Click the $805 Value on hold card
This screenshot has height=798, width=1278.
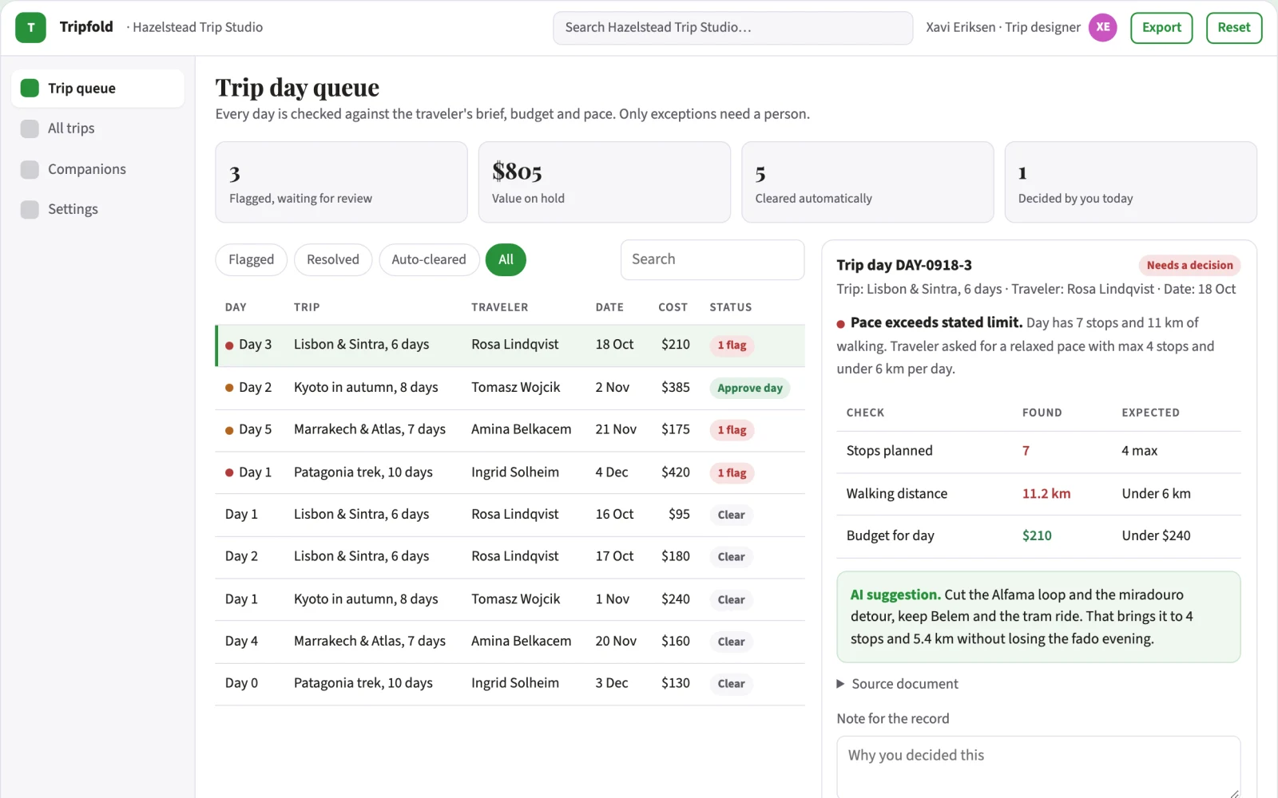(x=604, y=182)
